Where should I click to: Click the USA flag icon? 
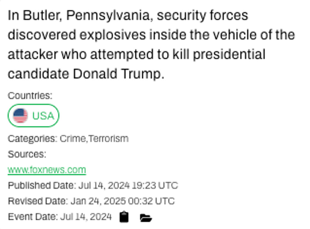[20, 116]
